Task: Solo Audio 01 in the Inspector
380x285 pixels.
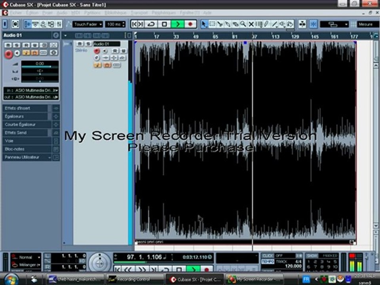Action: (x=17, y=45)
